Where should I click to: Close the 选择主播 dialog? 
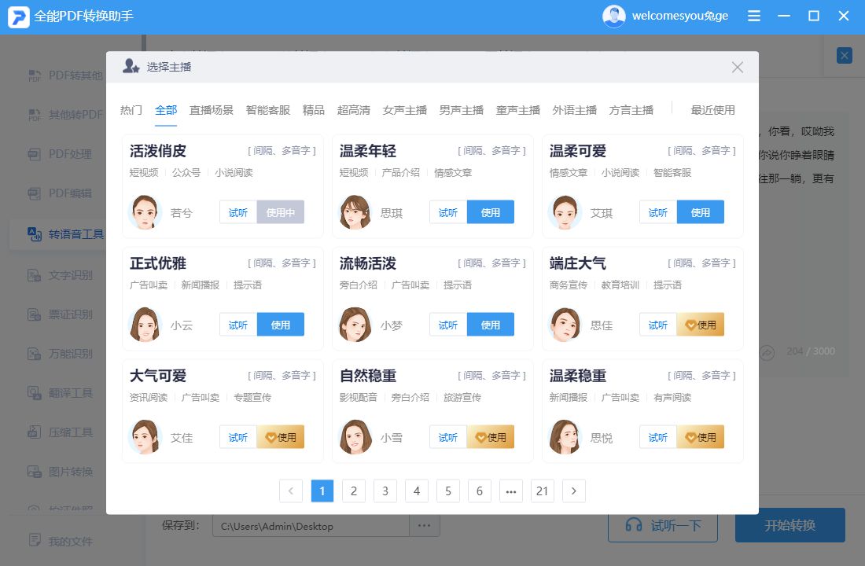coord(738,68)
